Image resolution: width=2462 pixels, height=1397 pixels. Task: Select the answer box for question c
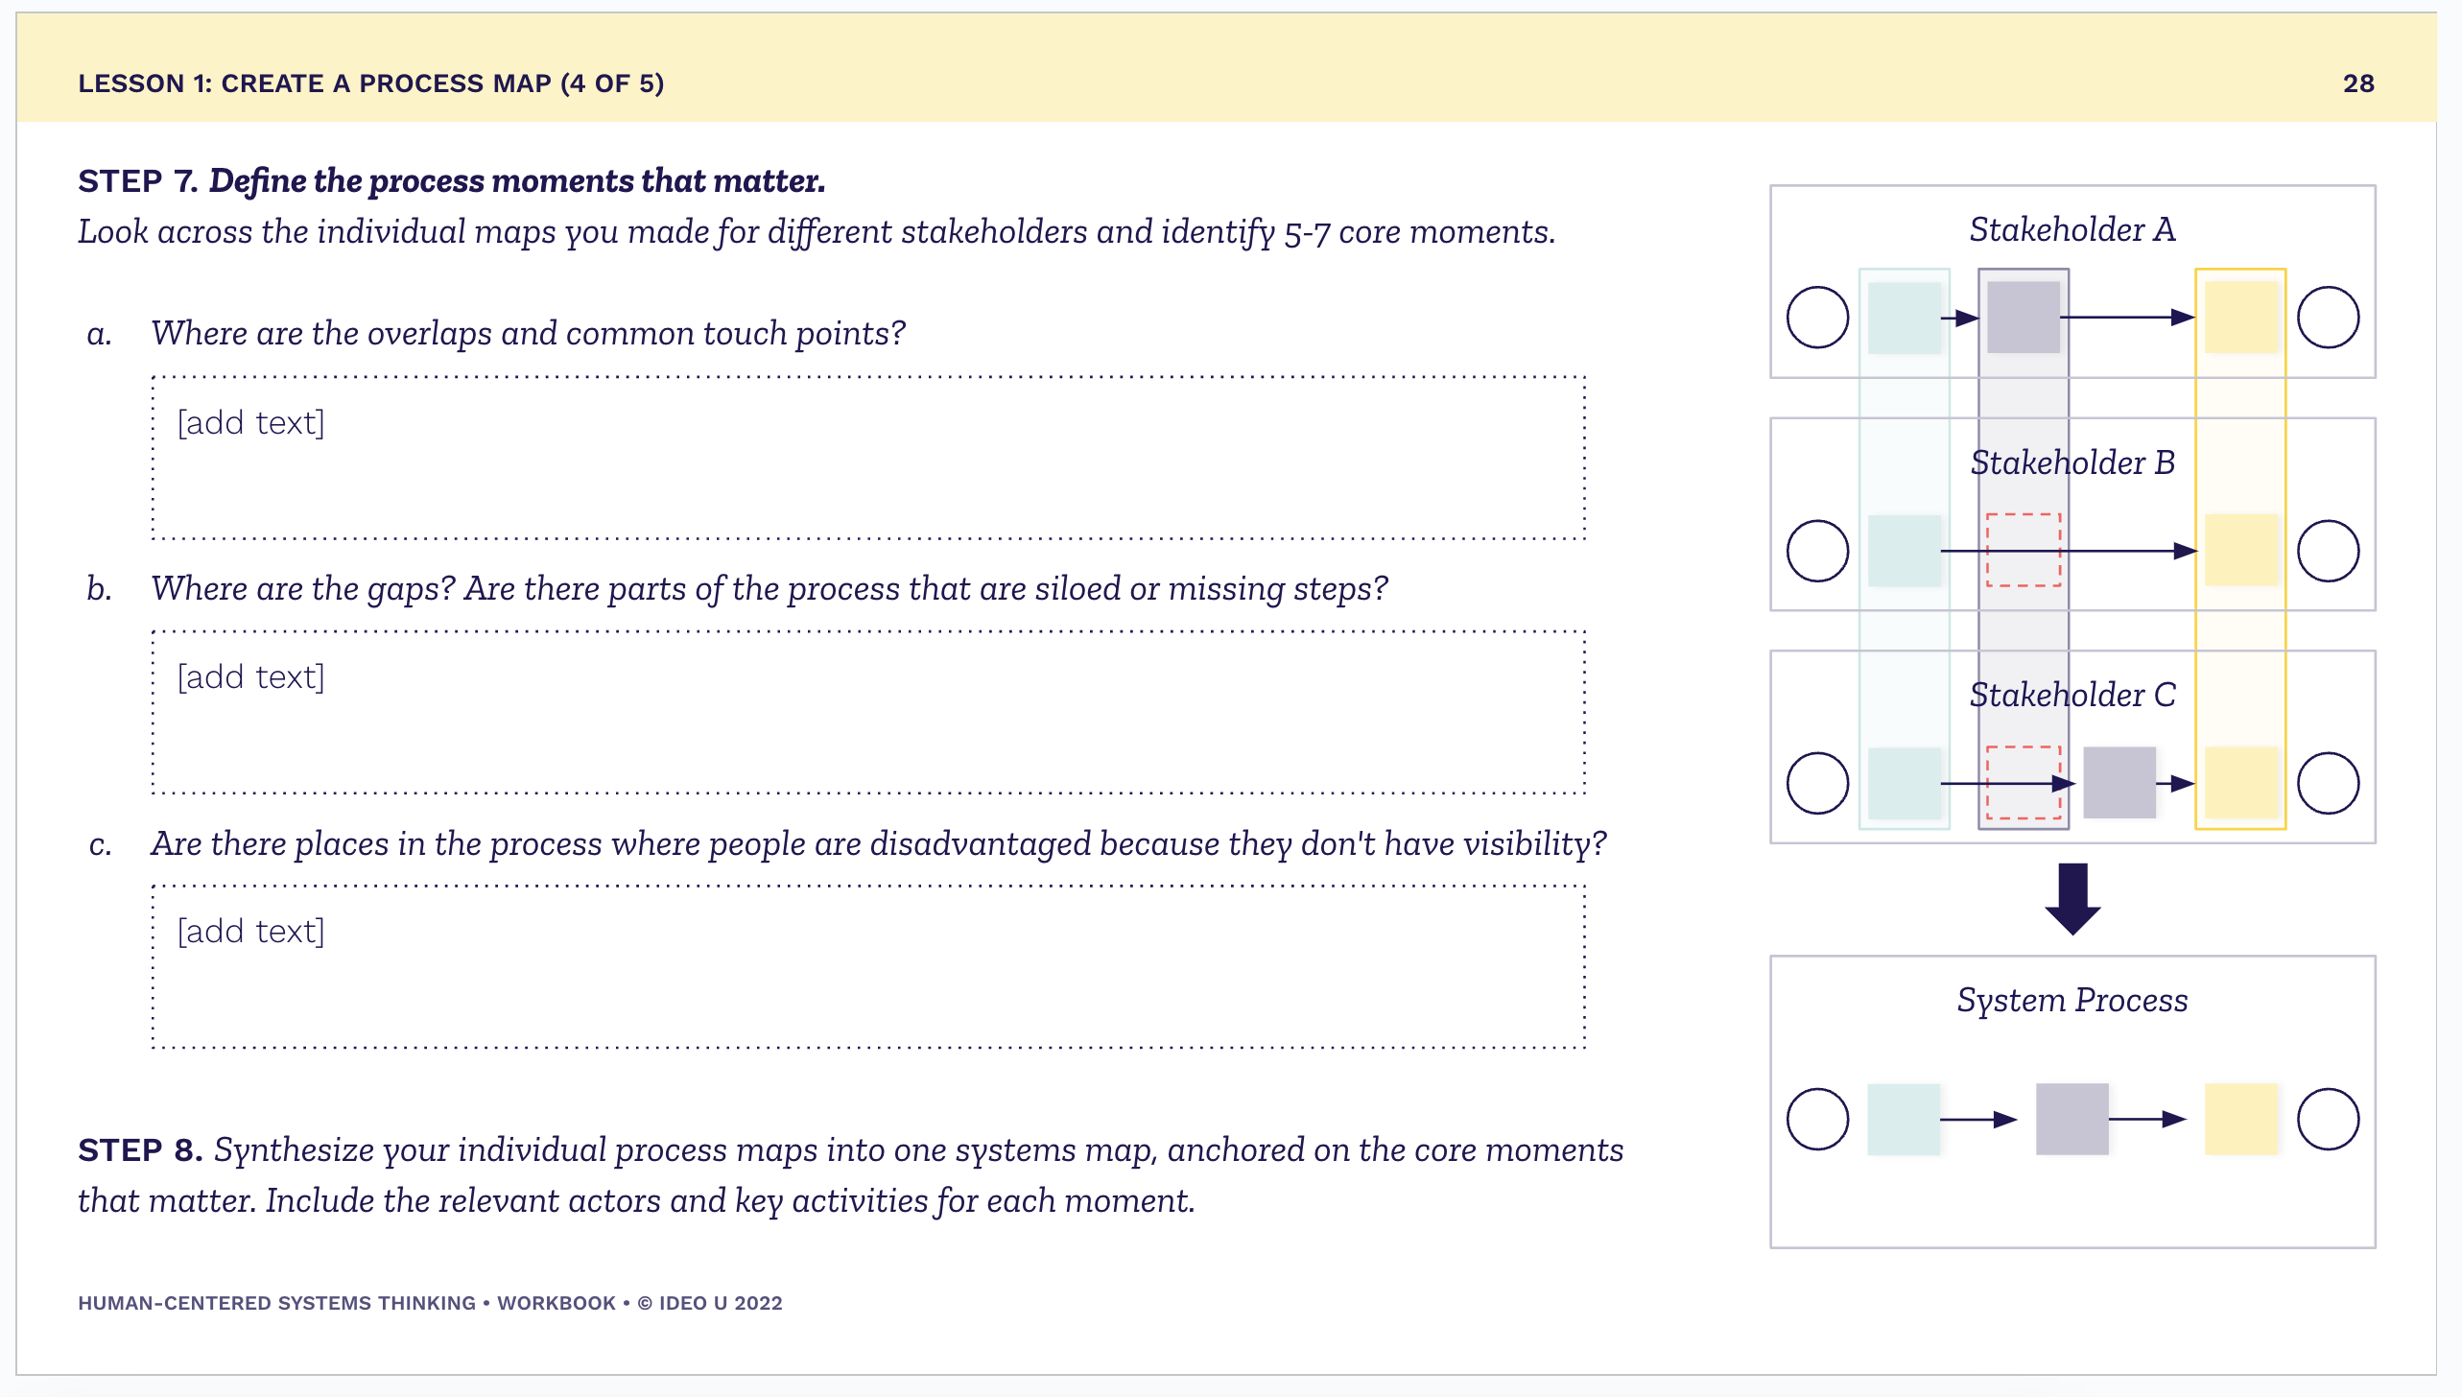coord(868,966)
